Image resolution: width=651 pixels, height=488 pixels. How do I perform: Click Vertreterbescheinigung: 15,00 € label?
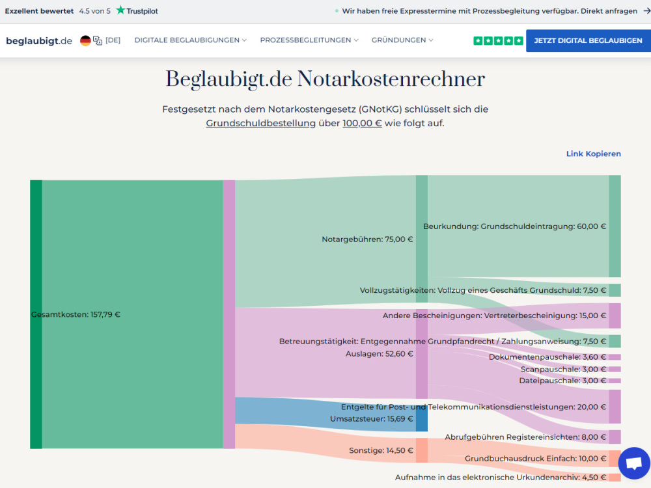(495, 316)
